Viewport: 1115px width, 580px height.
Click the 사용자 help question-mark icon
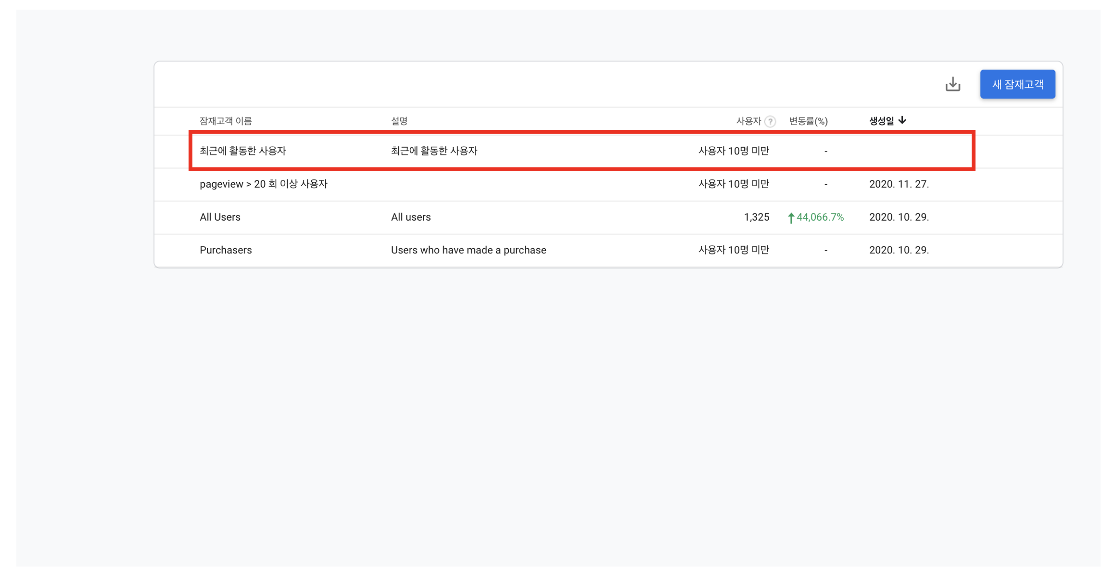coord(770,122)
